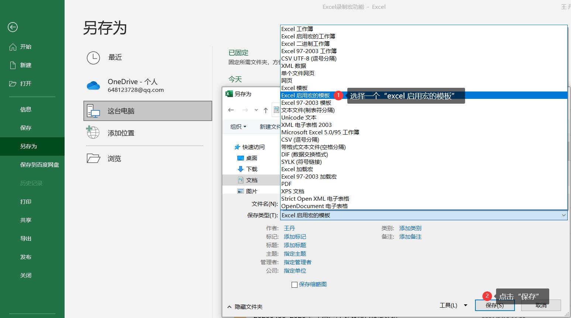The width and height of the screenshot is (571, 318).
Task: Select Microsoft Excel 5.0/95 工作簿 format
Action: click(424, 132)
